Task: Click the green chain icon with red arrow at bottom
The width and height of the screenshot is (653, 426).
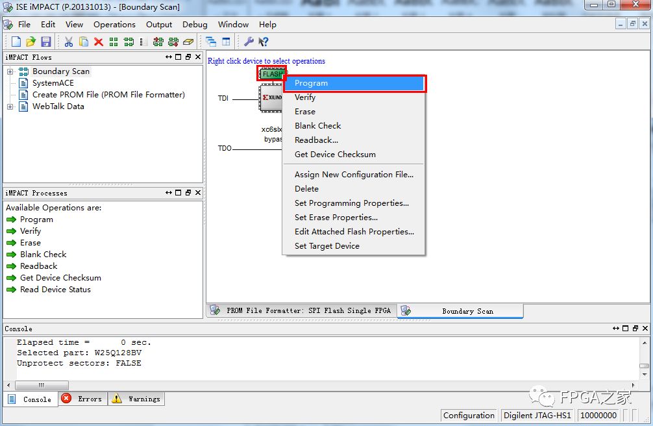Action: click(173, 42)
